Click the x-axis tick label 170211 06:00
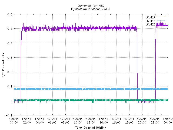Viewport: 173px width, 130px height. tap(52, 121)
